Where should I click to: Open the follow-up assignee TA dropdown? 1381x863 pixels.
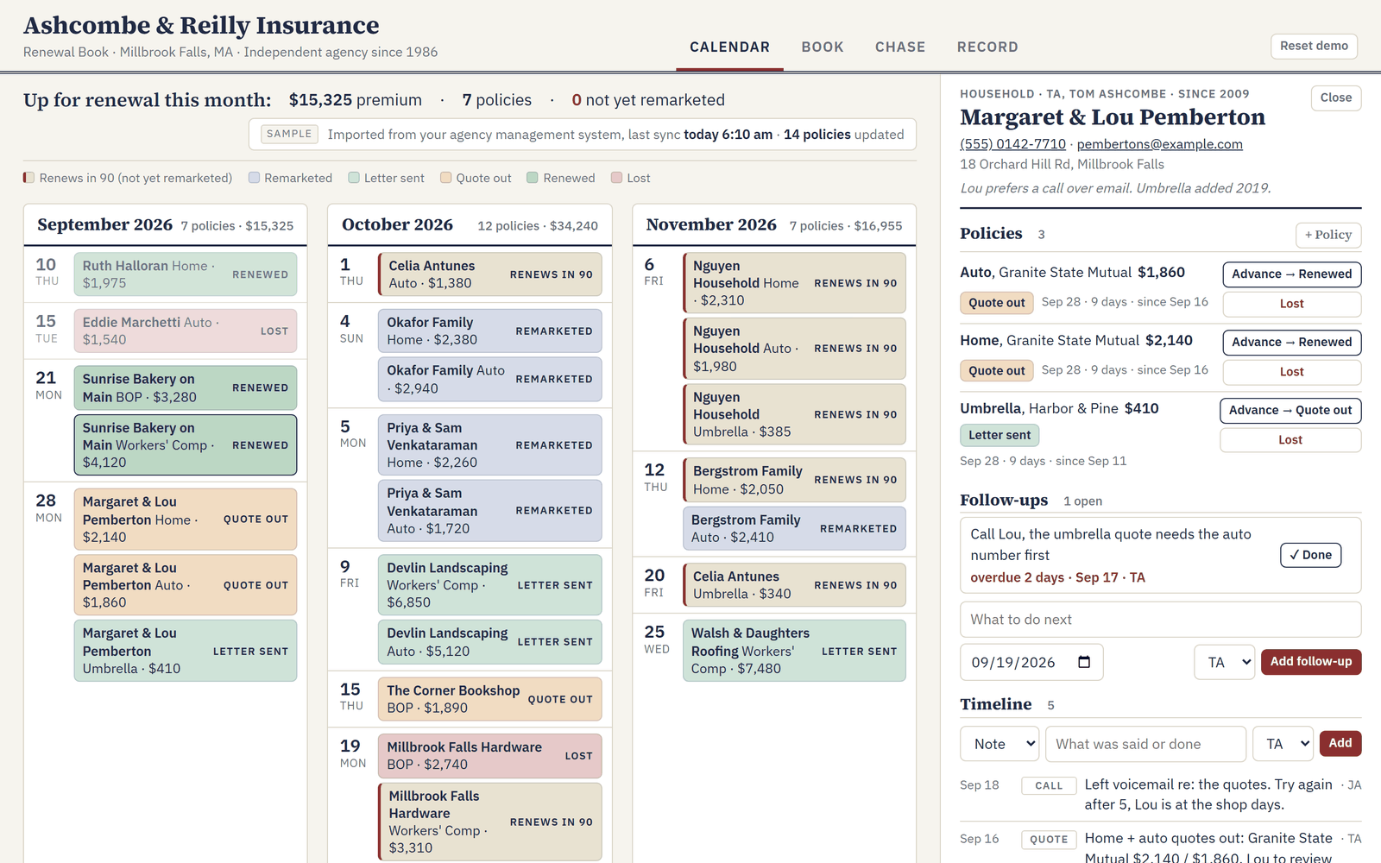[1225, 662]
